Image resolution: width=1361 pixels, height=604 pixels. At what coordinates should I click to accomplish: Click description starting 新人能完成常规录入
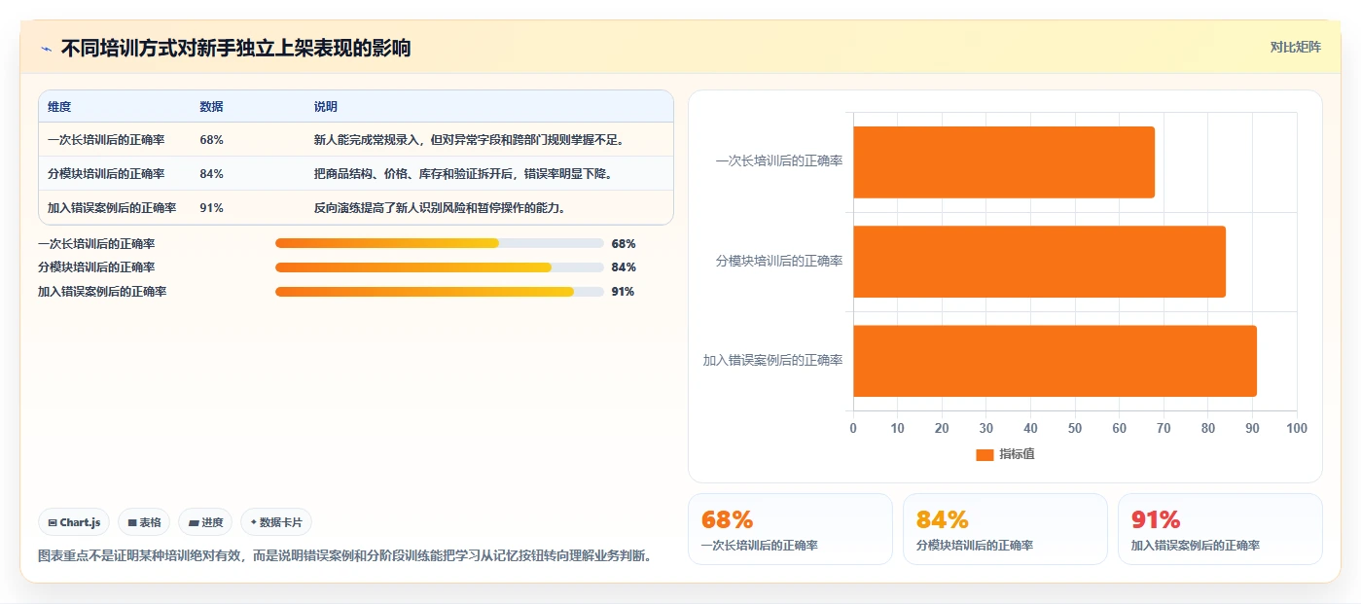[469, 140]
